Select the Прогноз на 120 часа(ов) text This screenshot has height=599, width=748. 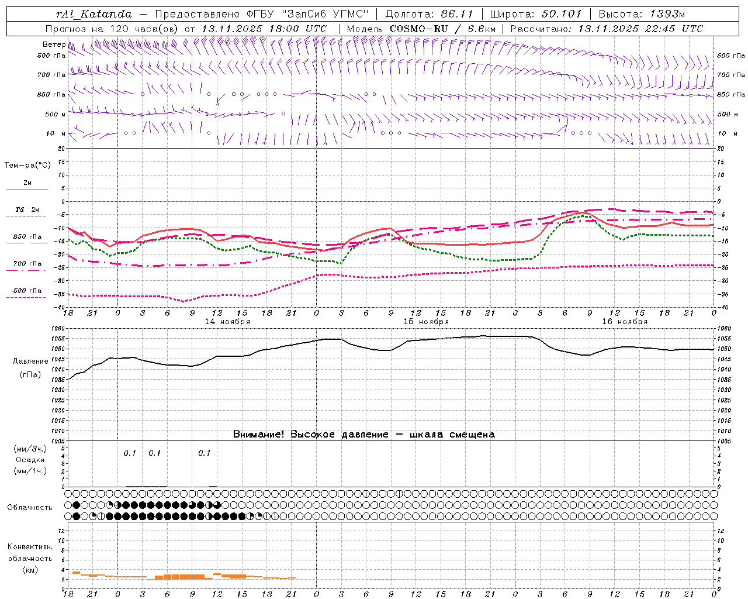[113, 29]
